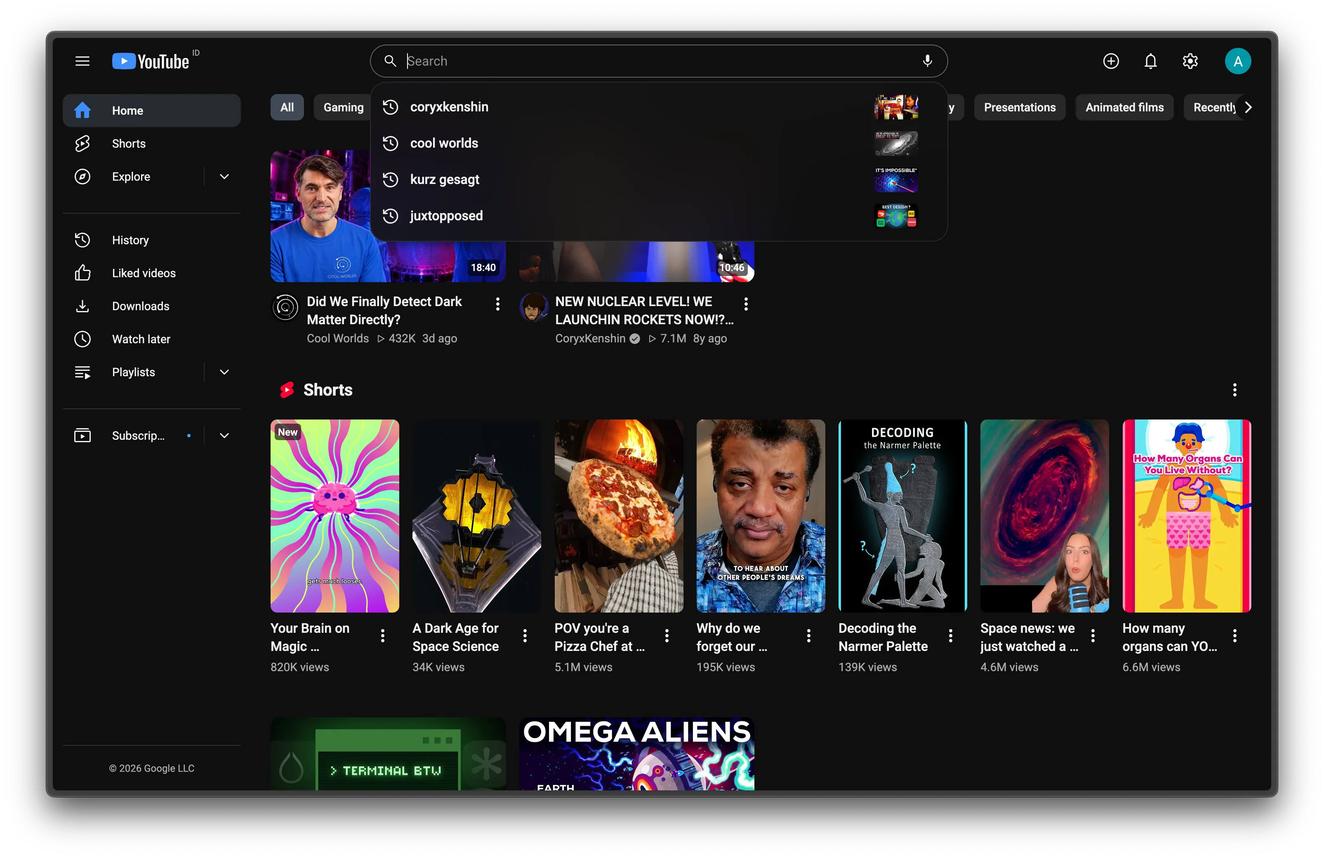Start voice search with microphone icon
The image size is (1324, 858).
click(x=927, y=61)
